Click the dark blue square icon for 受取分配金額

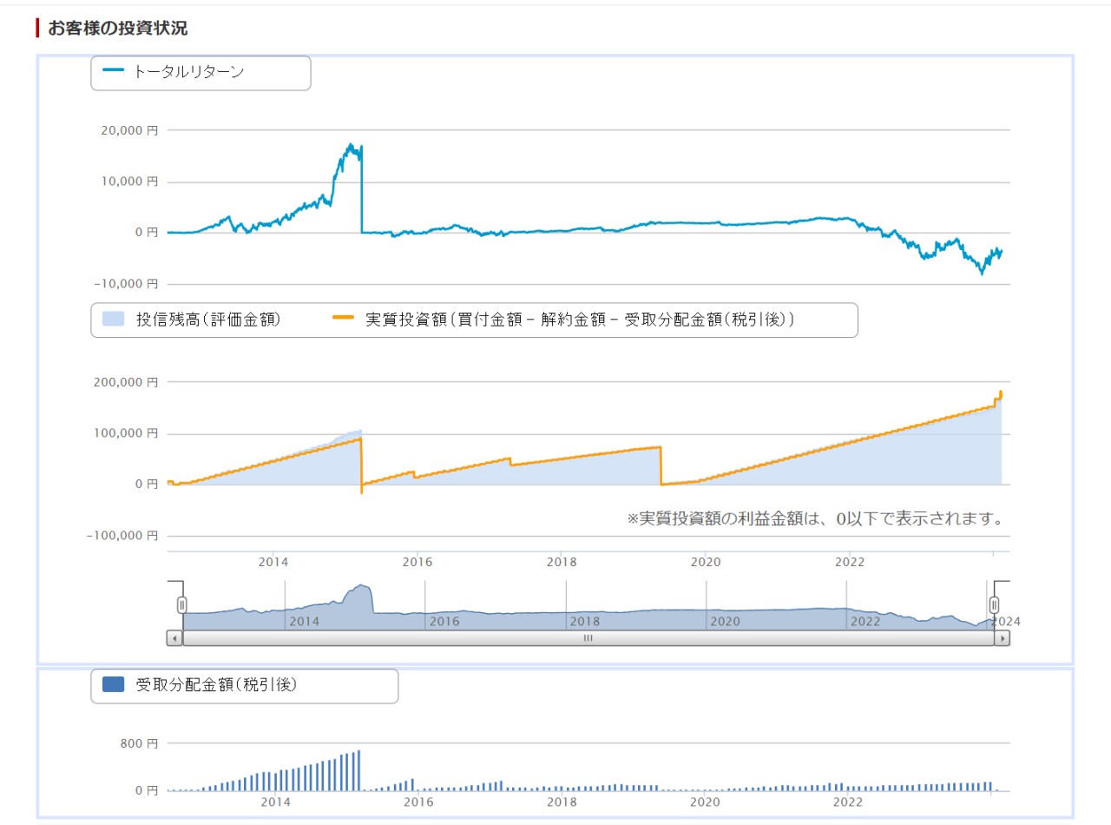pyautogui.click(x=114, y=685)
